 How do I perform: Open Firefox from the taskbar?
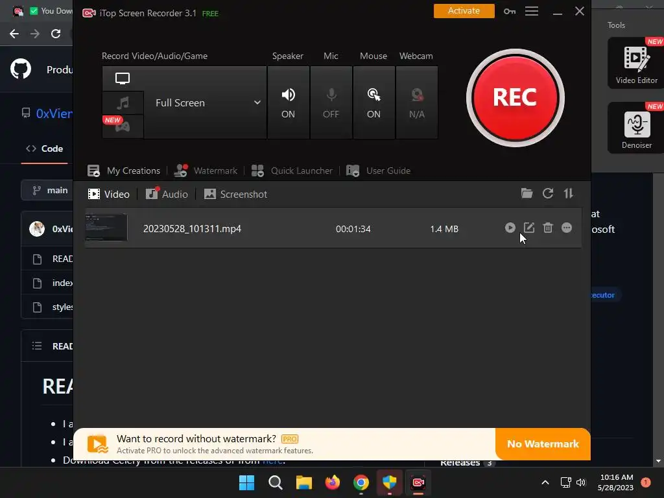333,482
